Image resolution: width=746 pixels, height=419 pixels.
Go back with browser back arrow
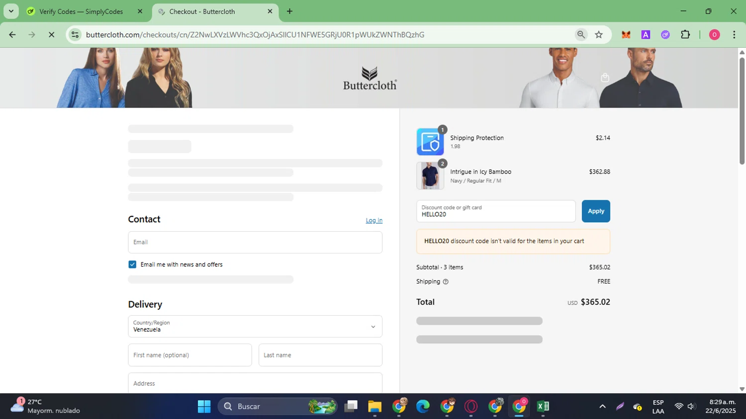(x=12, y=34)
